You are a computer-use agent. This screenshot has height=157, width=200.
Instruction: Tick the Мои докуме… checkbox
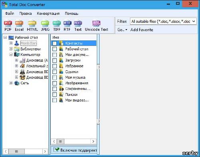(x=54, y=55)
